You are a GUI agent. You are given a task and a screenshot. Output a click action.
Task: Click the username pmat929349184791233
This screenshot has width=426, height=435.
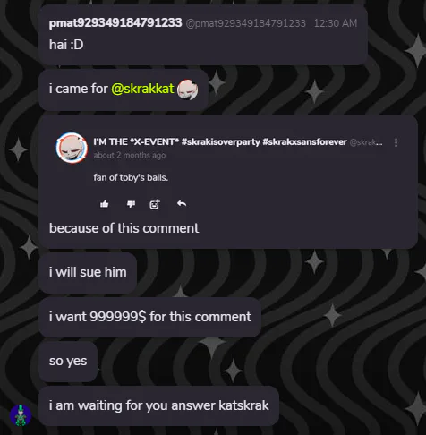pos(115,22)
